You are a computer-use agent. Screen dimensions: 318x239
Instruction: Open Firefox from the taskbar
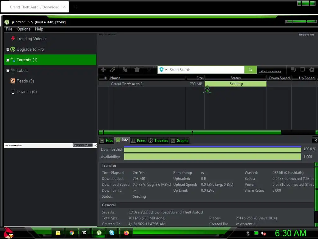point(126,233)
